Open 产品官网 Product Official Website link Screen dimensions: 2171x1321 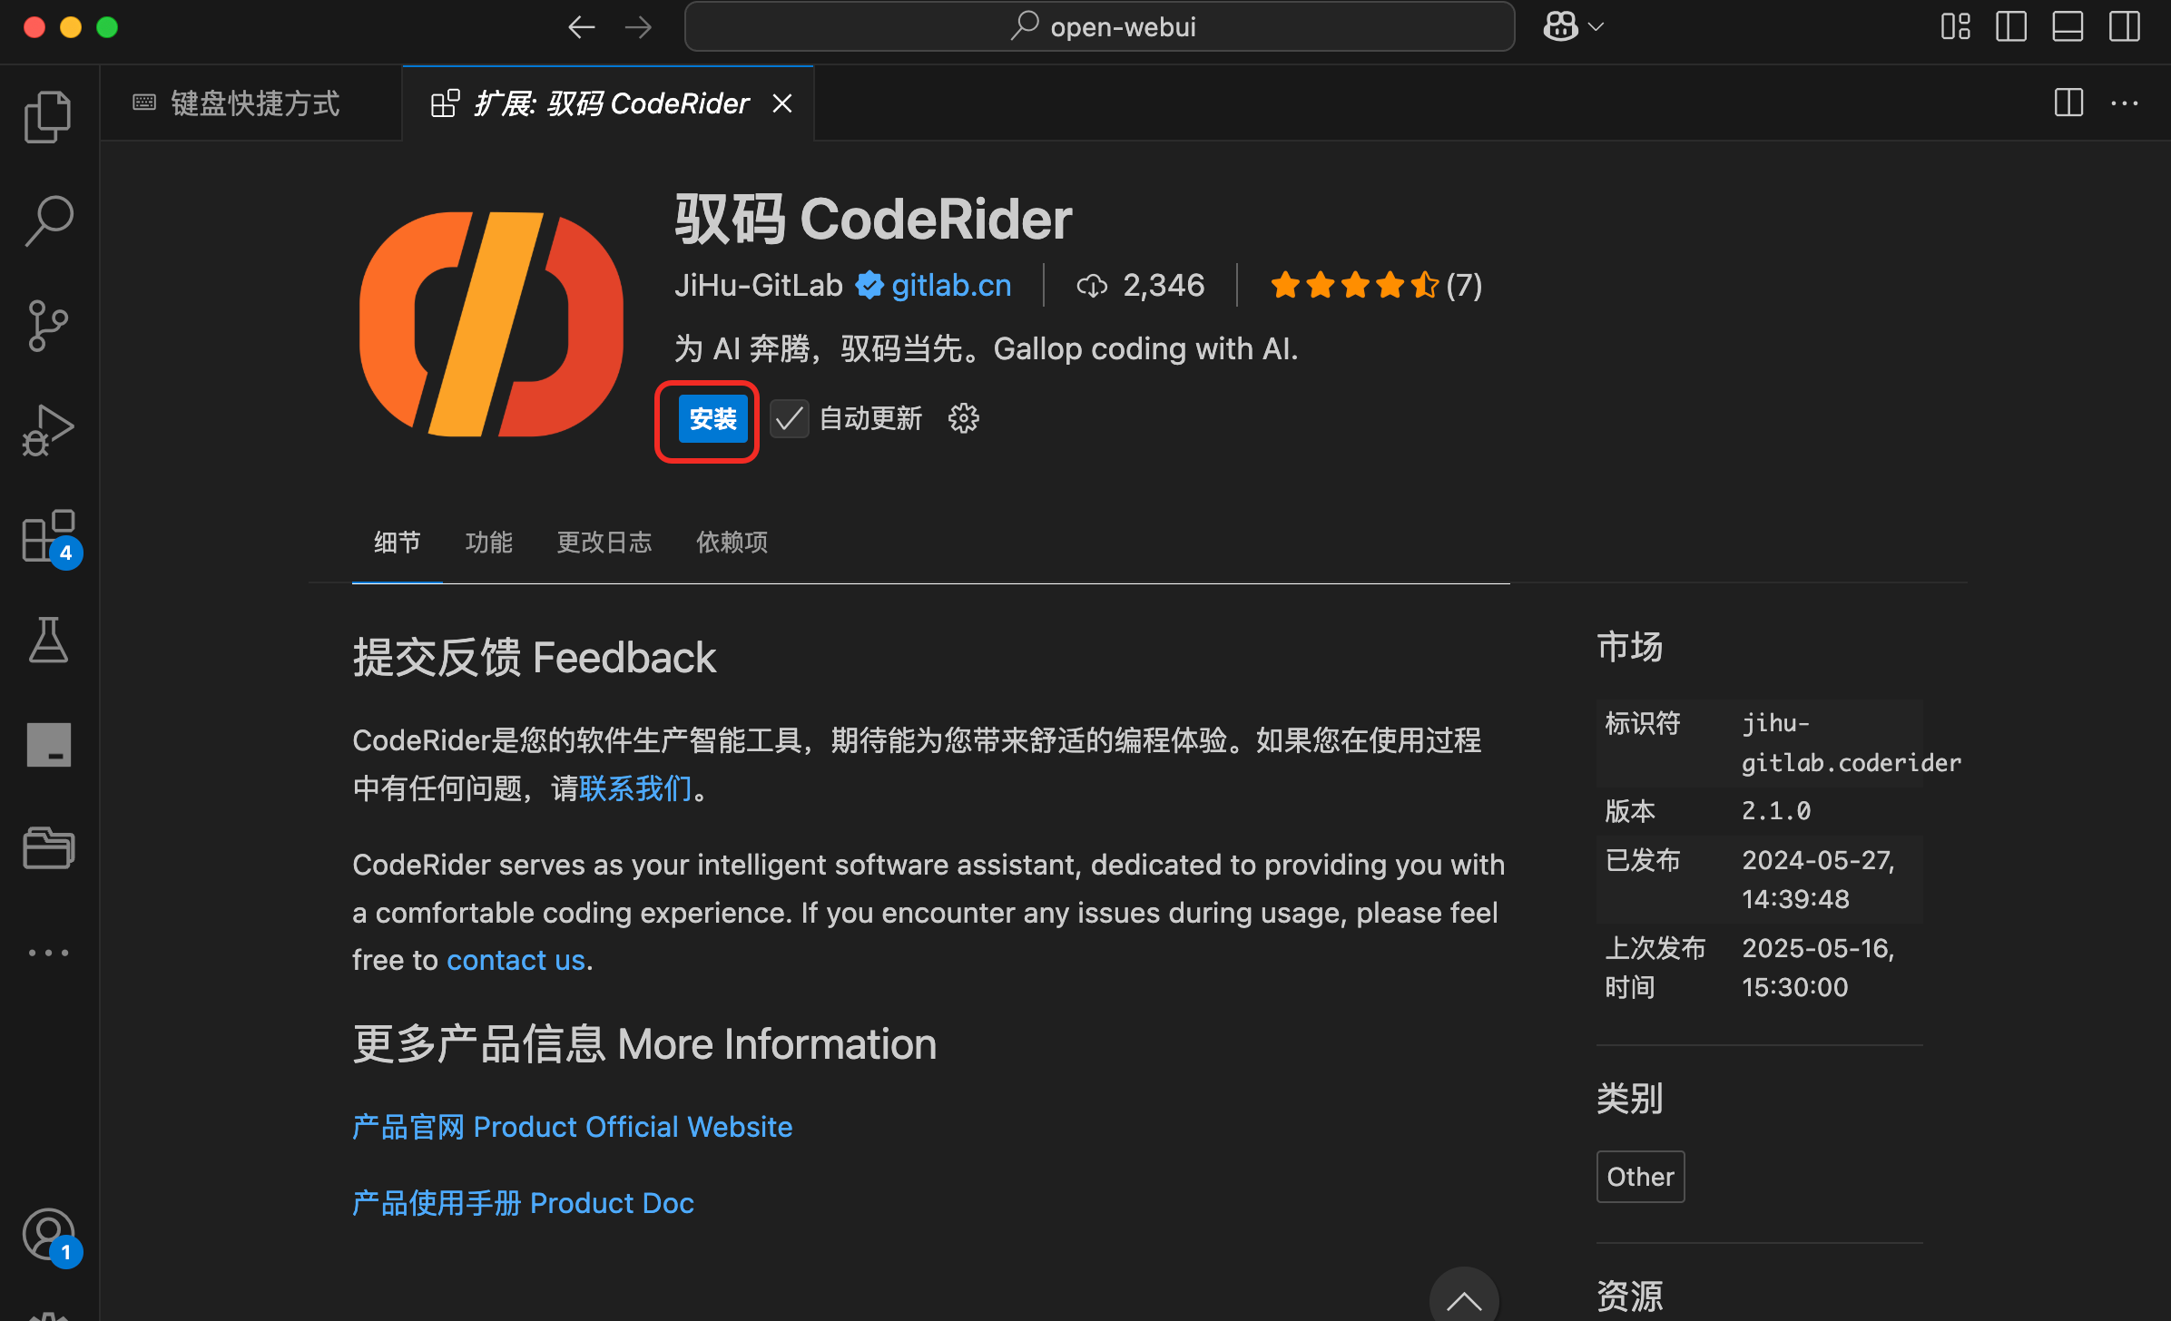click(572, 1126)
